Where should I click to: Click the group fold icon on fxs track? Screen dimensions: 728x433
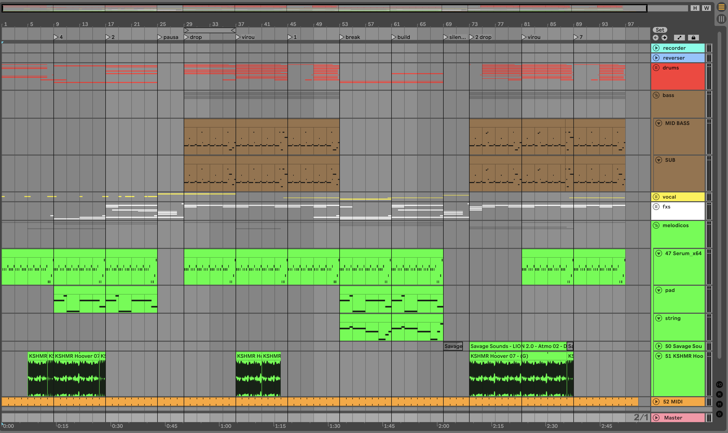(x=656, y=207)
